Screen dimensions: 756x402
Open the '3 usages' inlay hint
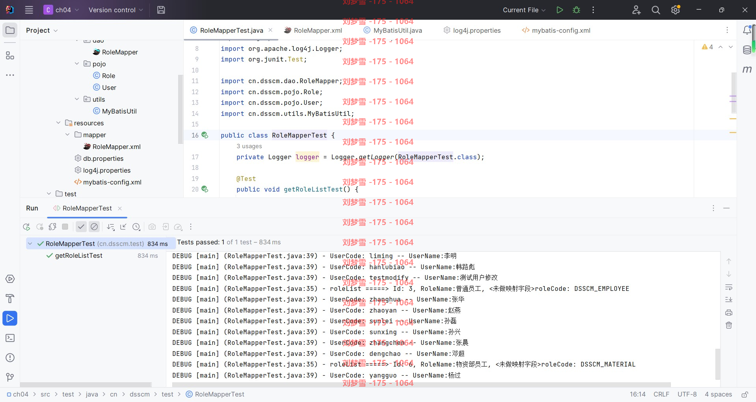249,146
